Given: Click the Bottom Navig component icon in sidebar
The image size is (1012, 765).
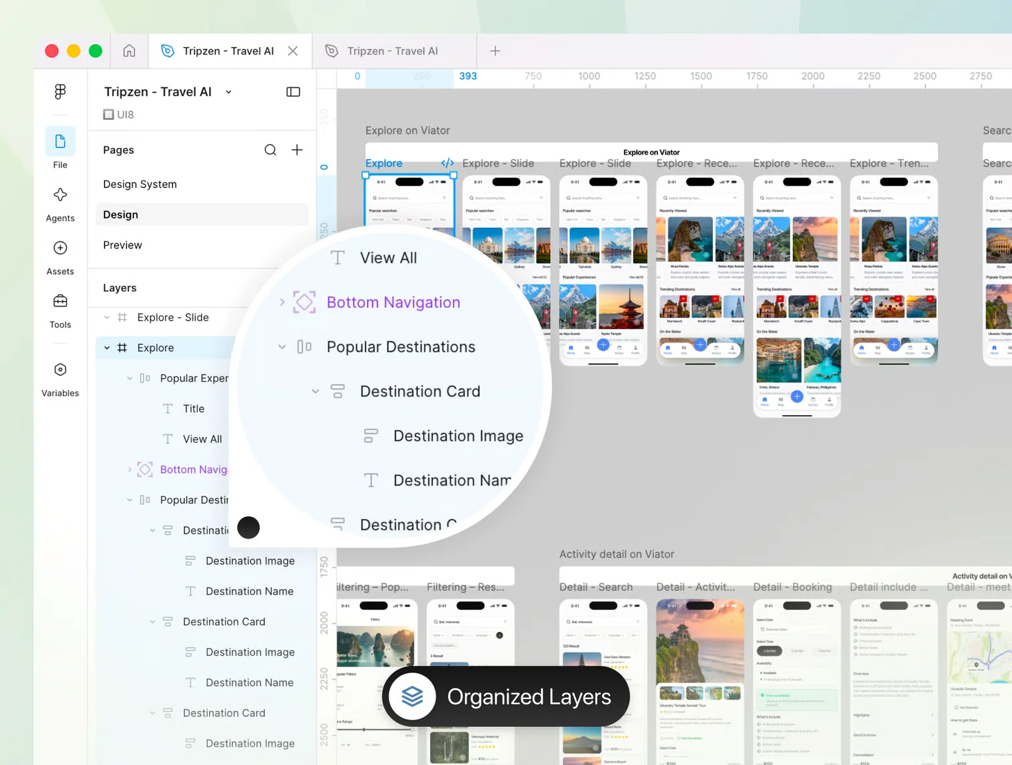Looking at the screenshot, I should click(x=144, y=470).
